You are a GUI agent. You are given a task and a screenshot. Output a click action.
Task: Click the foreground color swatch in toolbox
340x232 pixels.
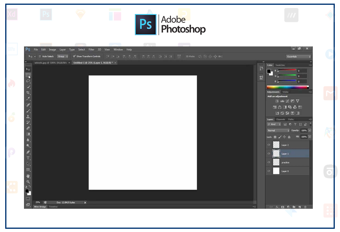(27, 191)
